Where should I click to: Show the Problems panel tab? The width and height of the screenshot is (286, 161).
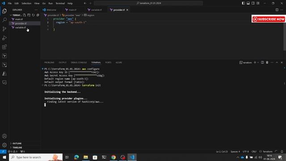(x=49, y=63)
